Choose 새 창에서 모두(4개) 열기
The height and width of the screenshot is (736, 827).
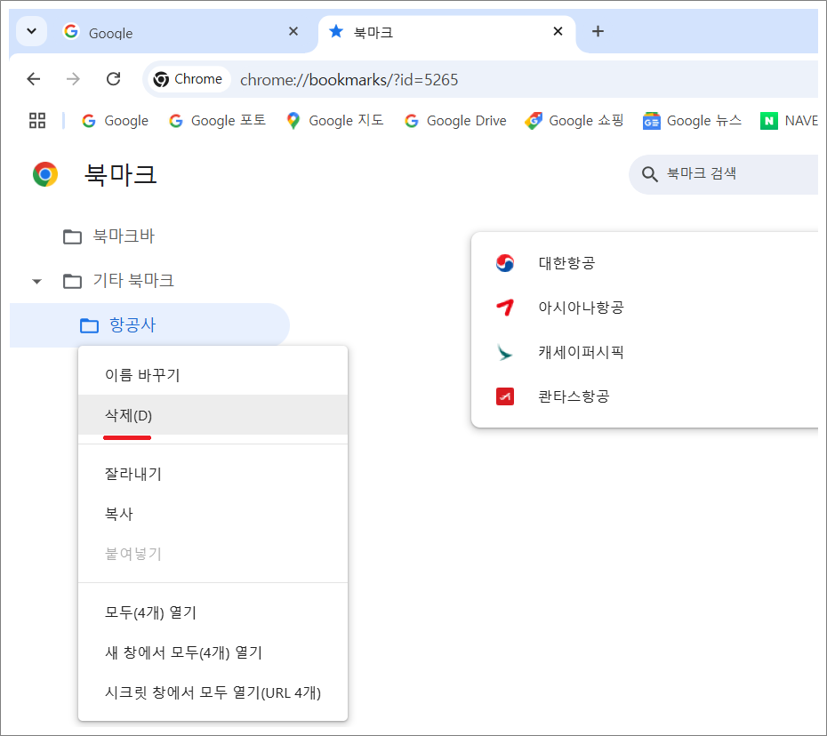[x=213, y=652]
